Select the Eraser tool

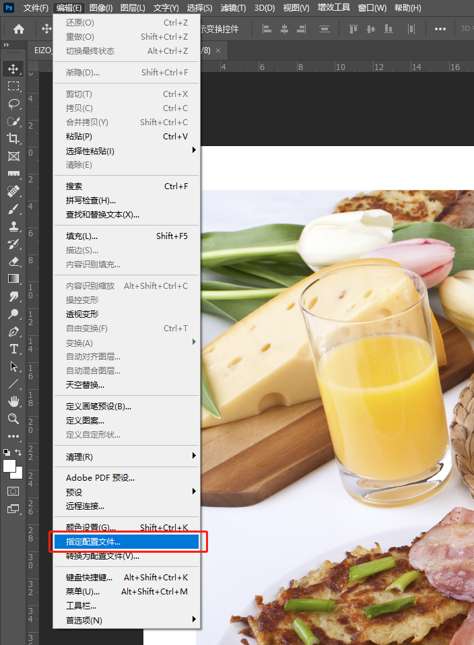click(13, 262)
